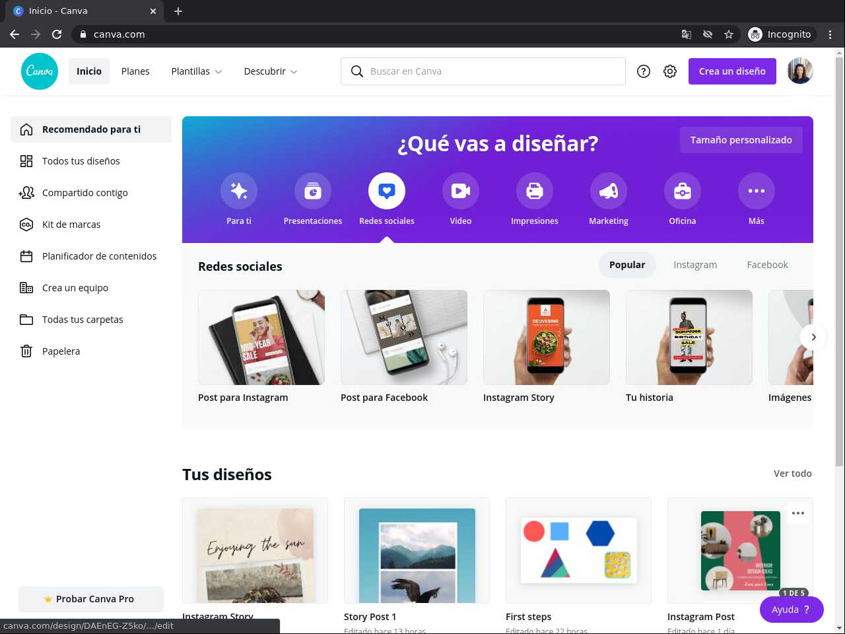Click the third-party cookies blocked eye icon
This screenshot has width=845, height=634.
tap(708, 34)
